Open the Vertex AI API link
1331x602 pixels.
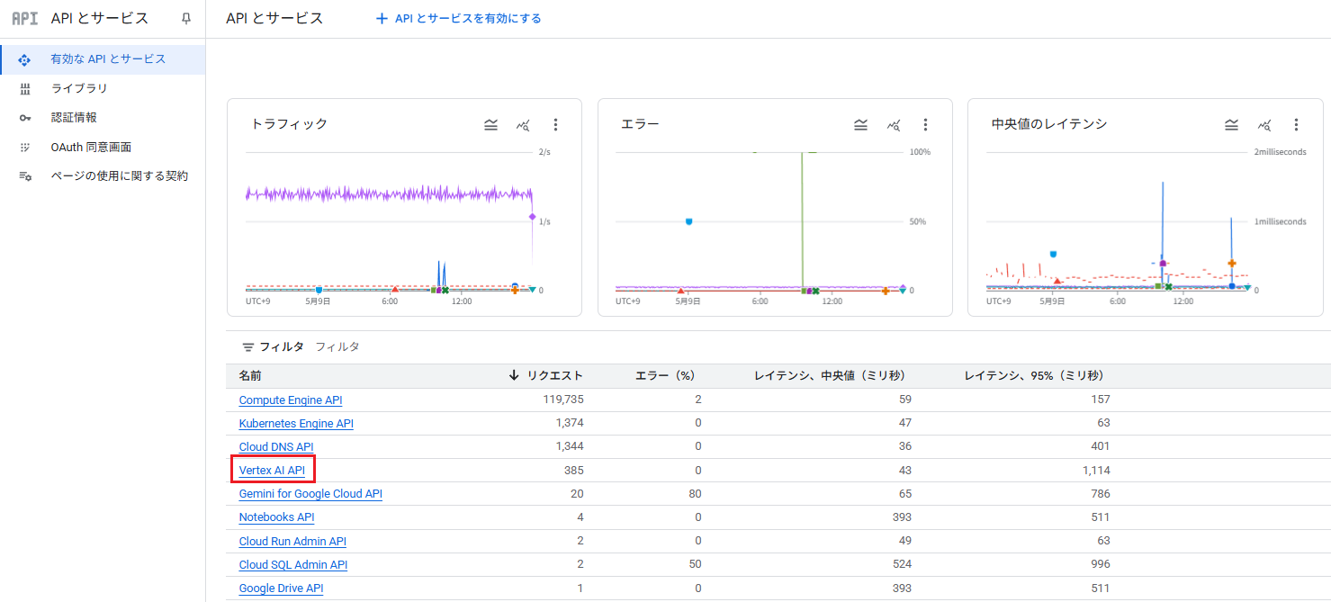272,470
